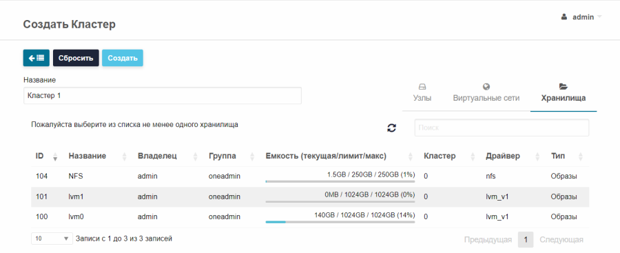Click admin owner in lvm1 row

click(147, 196)
